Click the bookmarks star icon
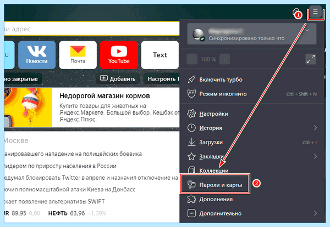The width and height of the screenshot is (330, 227). pyautogui.click(x=191, y=156)
